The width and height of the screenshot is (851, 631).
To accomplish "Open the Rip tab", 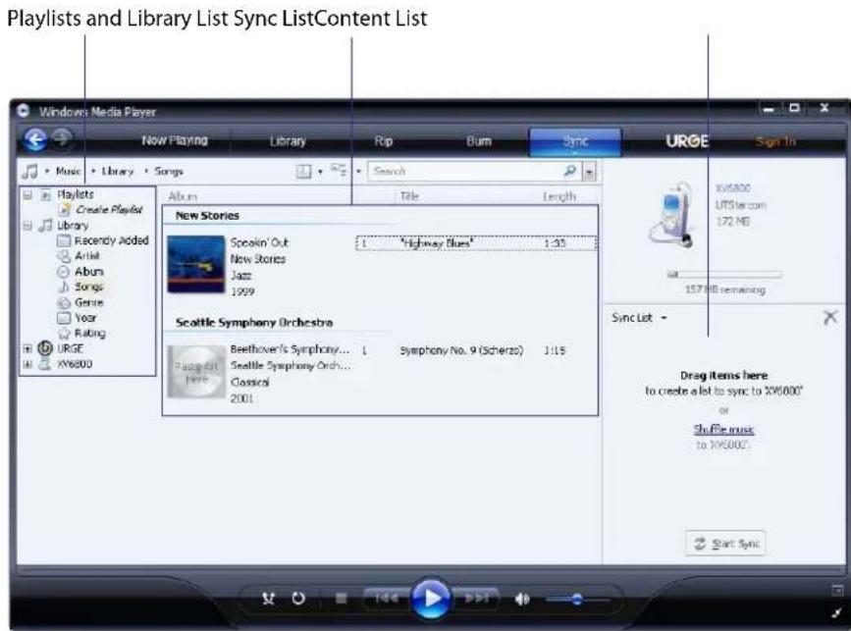I will click(383, 141).
